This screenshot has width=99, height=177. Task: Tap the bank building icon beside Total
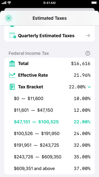pyautogui.click(x=12, y=63)
